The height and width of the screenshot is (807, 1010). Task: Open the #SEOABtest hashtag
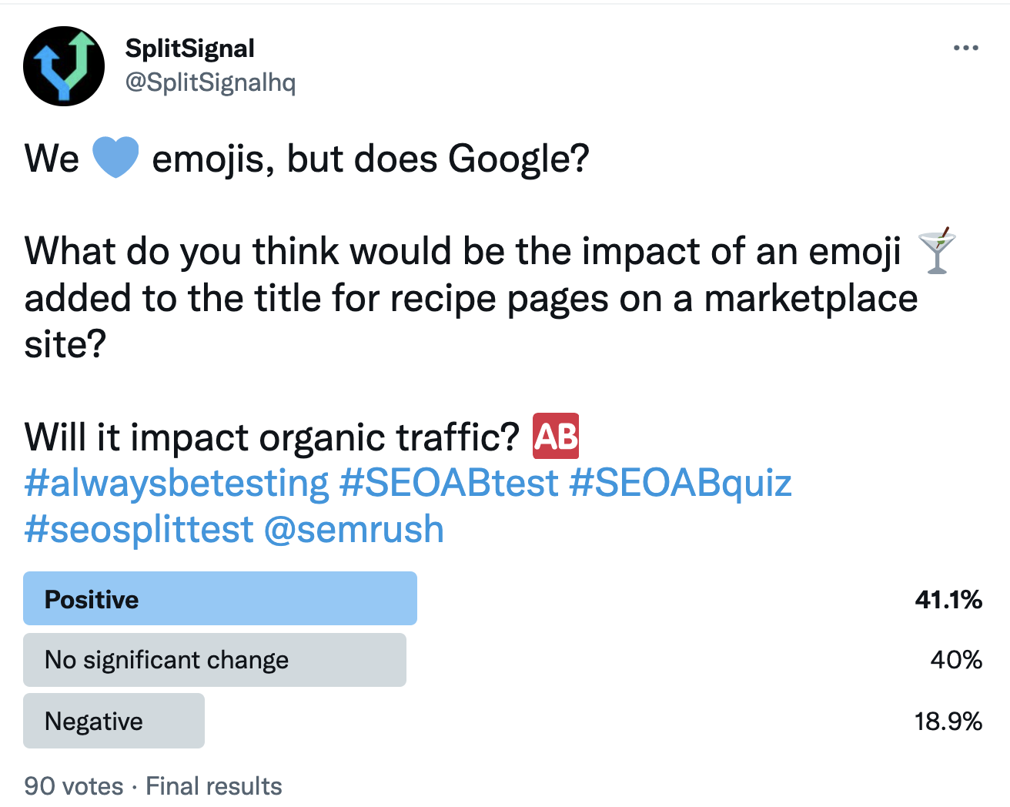(449, 484)
